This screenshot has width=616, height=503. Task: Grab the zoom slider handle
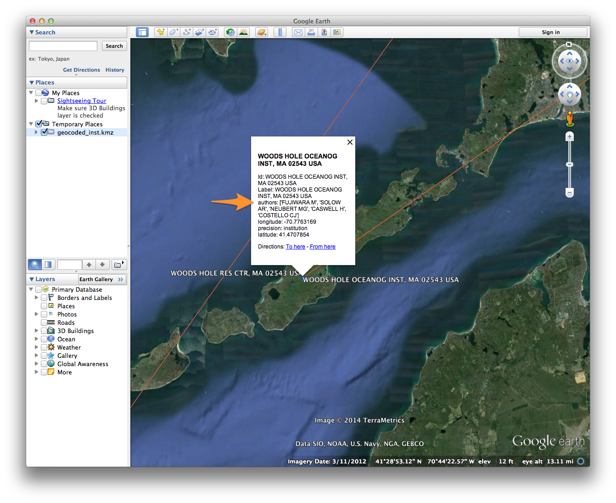click(x=570, y=164)
